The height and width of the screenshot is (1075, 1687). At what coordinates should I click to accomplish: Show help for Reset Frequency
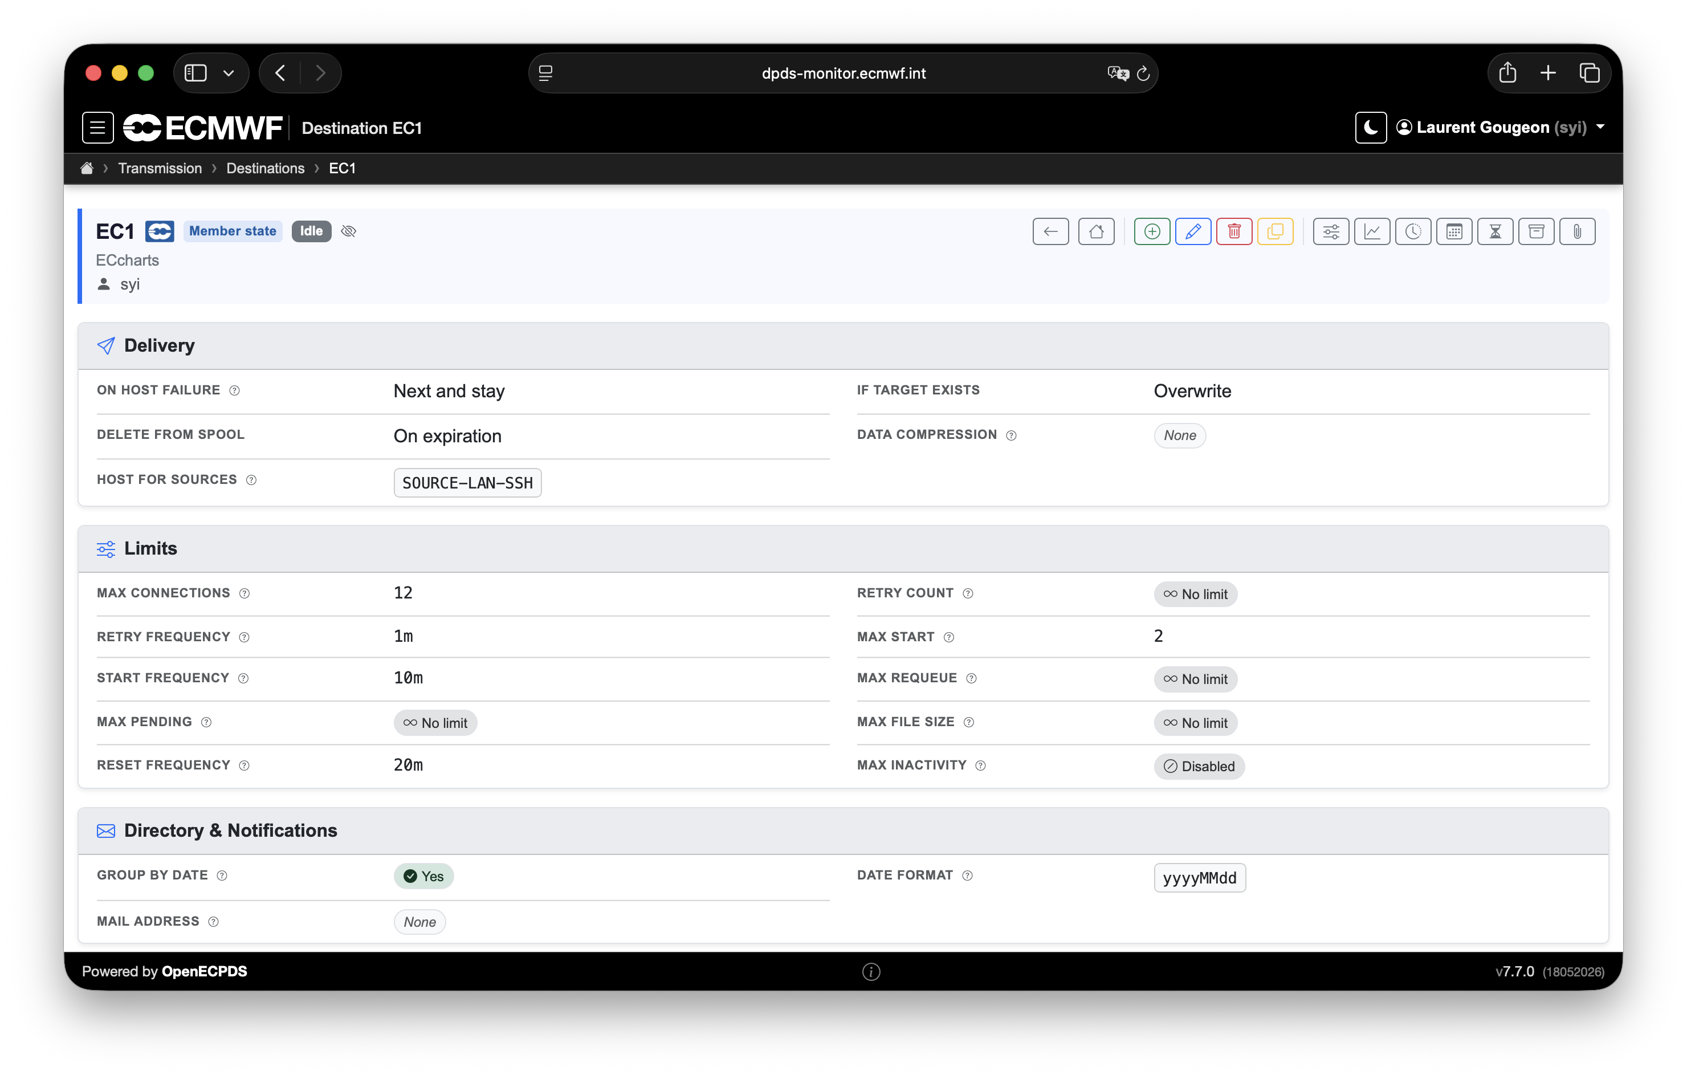[245, 766]
